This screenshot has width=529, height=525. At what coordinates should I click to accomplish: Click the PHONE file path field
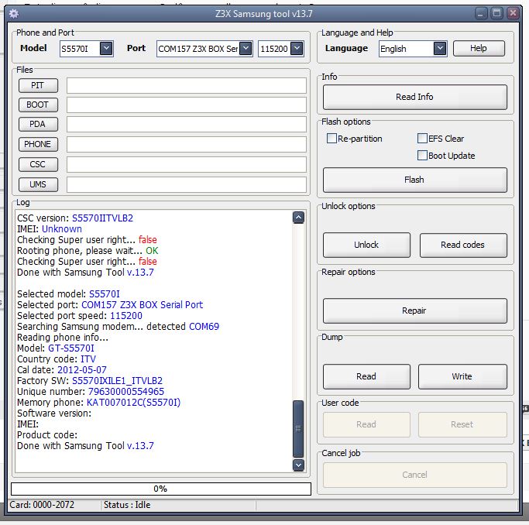[x=186, y=144]
